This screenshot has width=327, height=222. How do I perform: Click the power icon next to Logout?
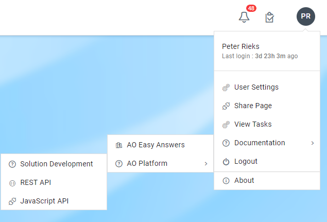(x=226, y=162)
